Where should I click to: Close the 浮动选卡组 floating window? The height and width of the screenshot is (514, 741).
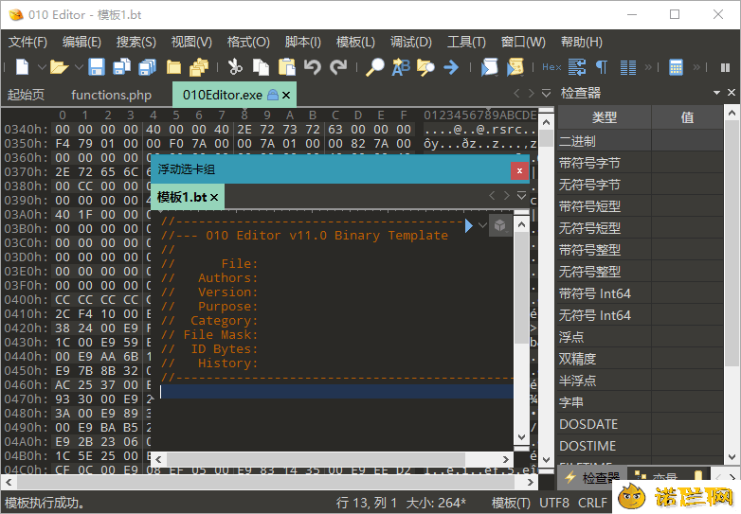(x=519, y=171)
